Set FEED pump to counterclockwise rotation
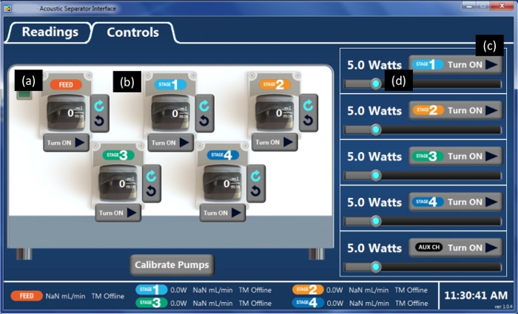Screen dimensions: 518x314 click(x=99, y=120)
